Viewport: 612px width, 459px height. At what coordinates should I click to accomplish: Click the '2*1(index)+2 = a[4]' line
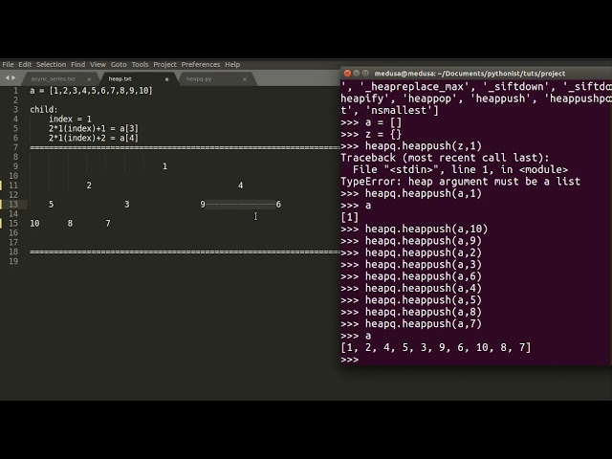click(x=94, y=138)
